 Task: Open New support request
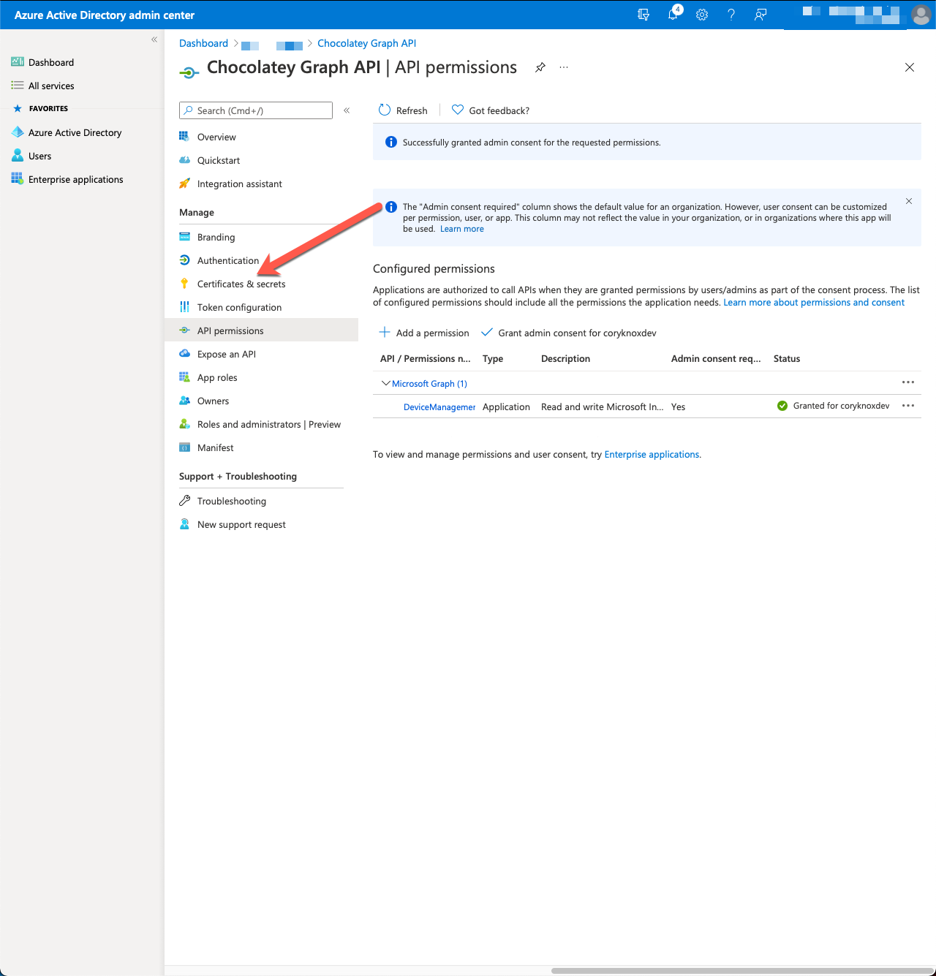point(241,524)
